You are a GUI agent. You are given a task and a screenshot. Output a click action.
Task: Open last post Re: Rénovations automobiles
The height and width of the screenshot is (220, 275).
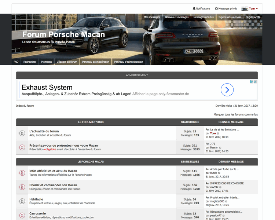[224, 212]
